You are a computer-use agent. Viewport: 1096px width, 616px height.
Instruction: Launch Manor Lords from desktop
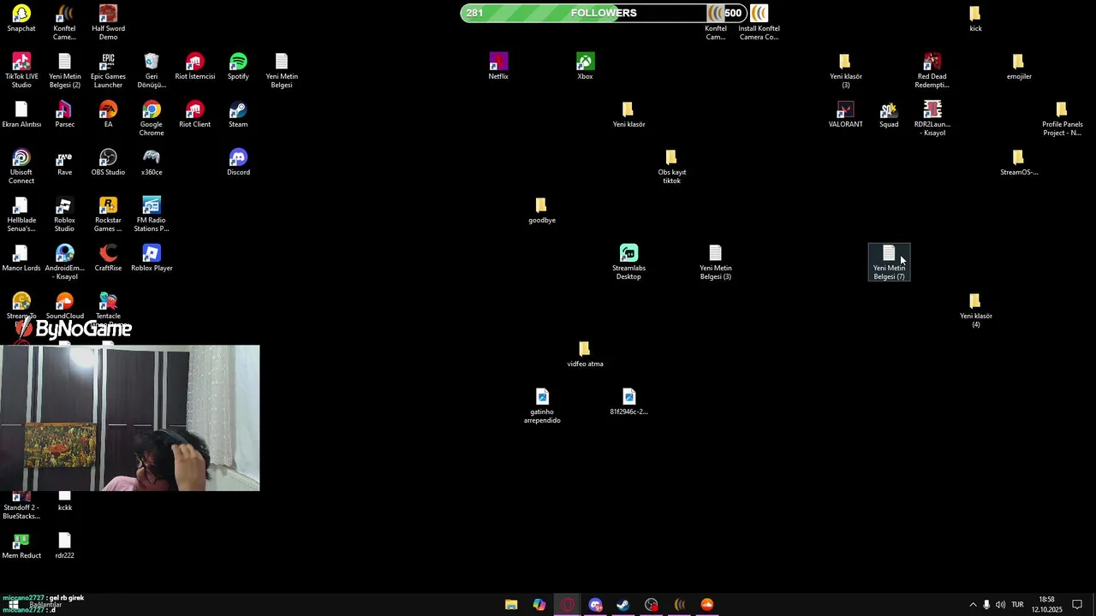[21, 259]
